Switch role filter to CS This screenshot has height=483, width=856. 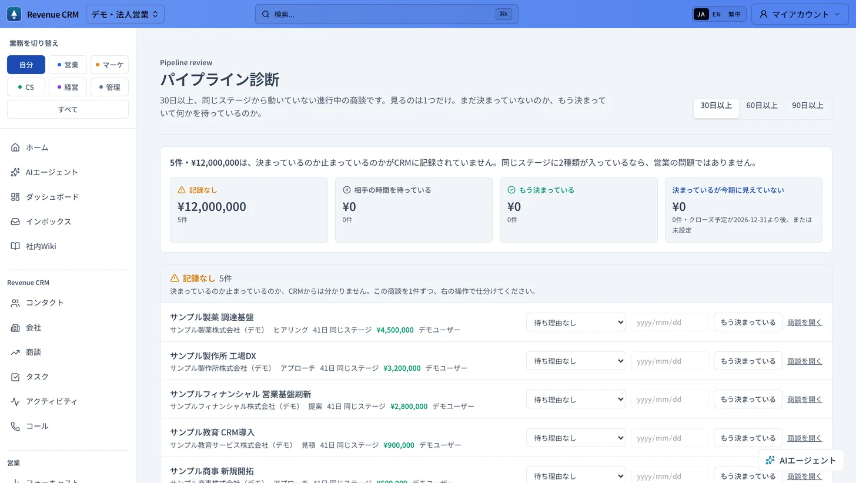point(26,87)
